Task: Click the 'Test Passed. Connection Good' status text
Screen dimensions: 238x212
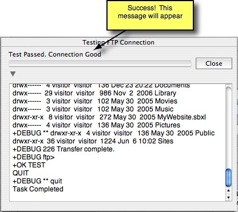Action: pos(55,54)
